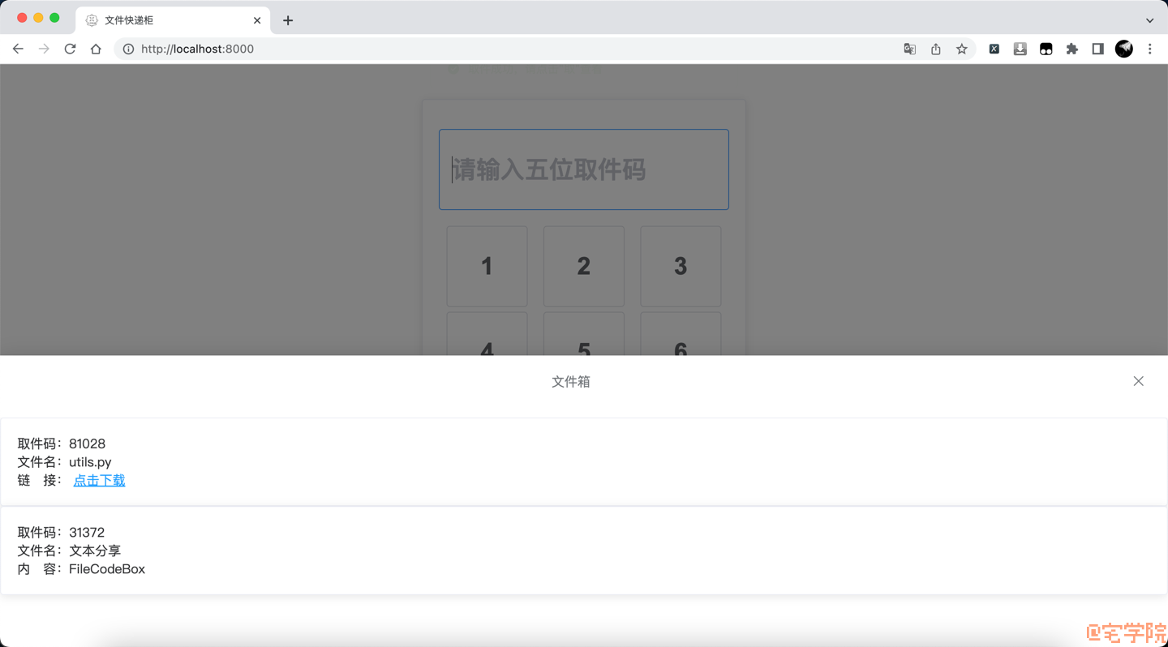1168x647 pixels.
Task: Click the 点击下载 link for utils.py
Action: coord(99,480)
